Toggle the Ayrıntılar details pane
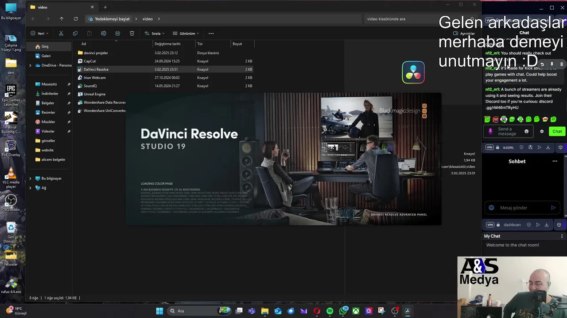This screenshot has height=318, width=567. (464, 34)
